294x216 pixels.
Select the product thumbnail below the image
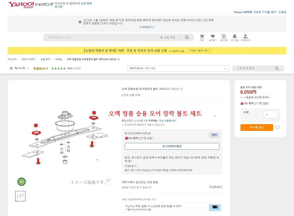(x=20, y=196)
